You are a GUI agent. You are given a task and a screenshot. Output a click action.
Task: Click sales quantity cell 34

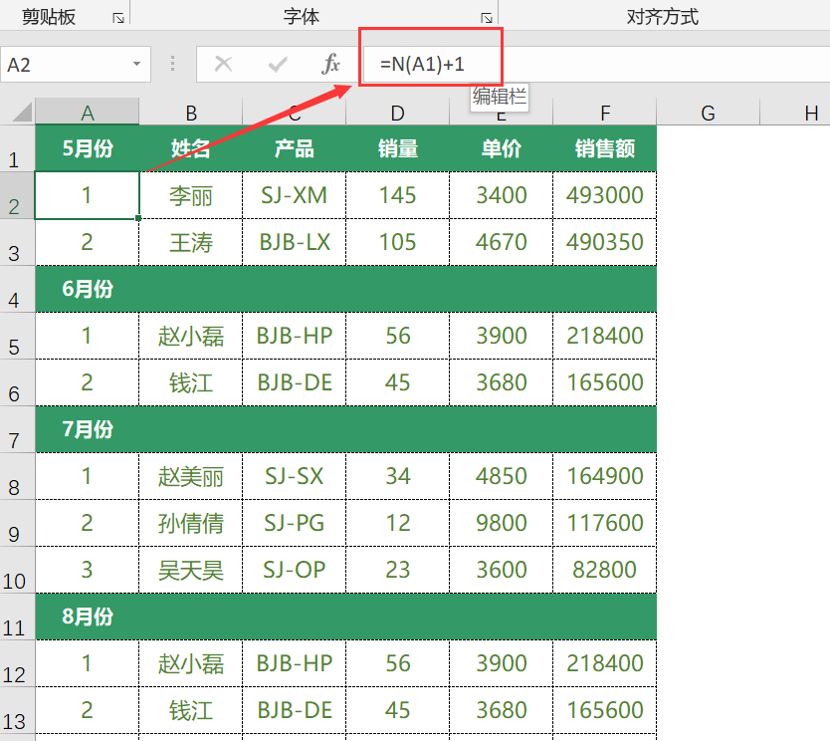tap(397, 476)
